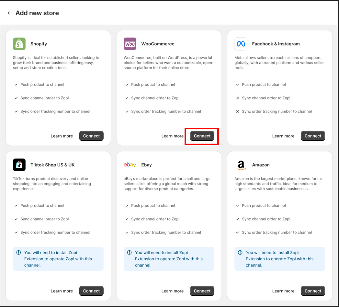Image resolution: width=339 pixels, height=307 pixels.
Task: Click Ebay's Sync channel order to Zopi text
Action: [x=155, y=219]
